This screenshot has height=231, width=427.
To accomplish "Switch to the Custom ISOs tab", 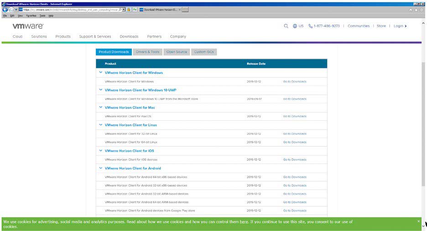I will pos(204,52).
